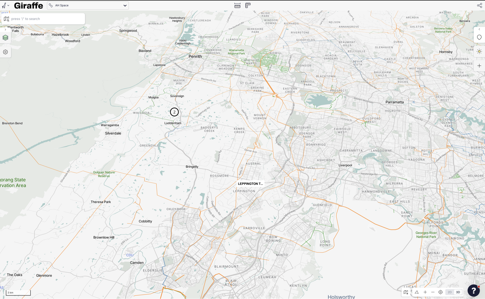The width and height of the screenshot is (485, 299).
Task: Open the Layers panel icon
Action: click(5, 38)
